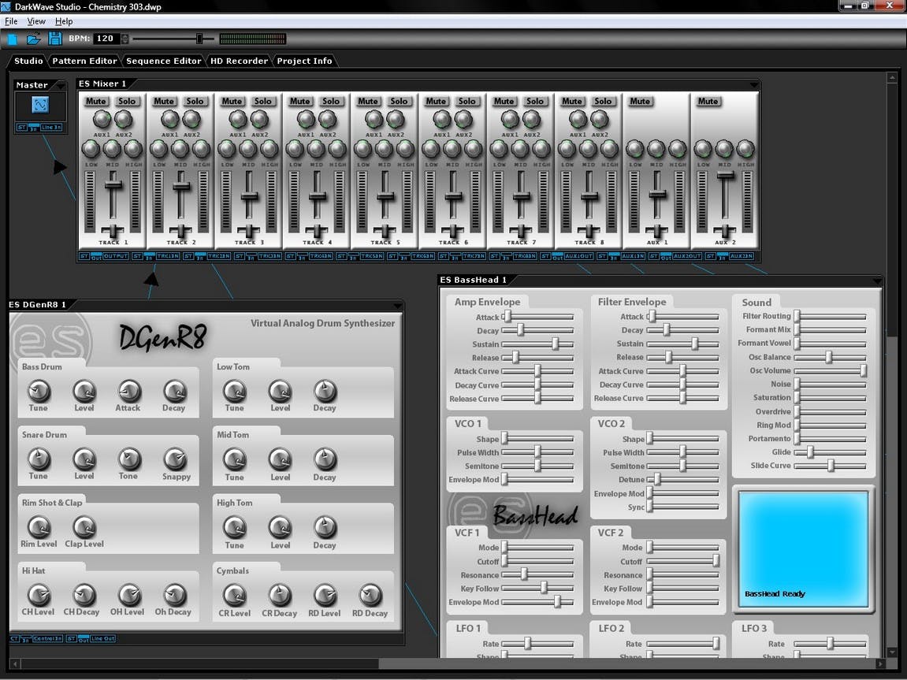The height and width of the screenshot is (680, 907).
Task: Click the open project folder icon
Action: coord(34,39)
